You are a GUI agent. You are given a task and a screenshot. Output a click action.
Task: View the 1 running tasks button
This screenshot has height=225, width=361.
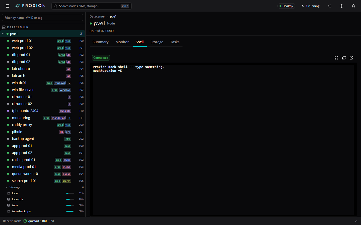(310, 6)
